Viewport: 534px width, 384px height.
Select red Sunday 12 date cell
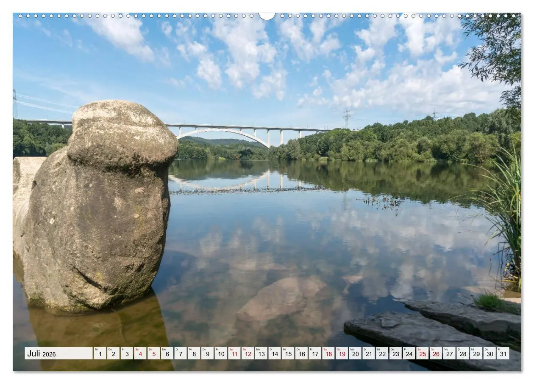248,354
